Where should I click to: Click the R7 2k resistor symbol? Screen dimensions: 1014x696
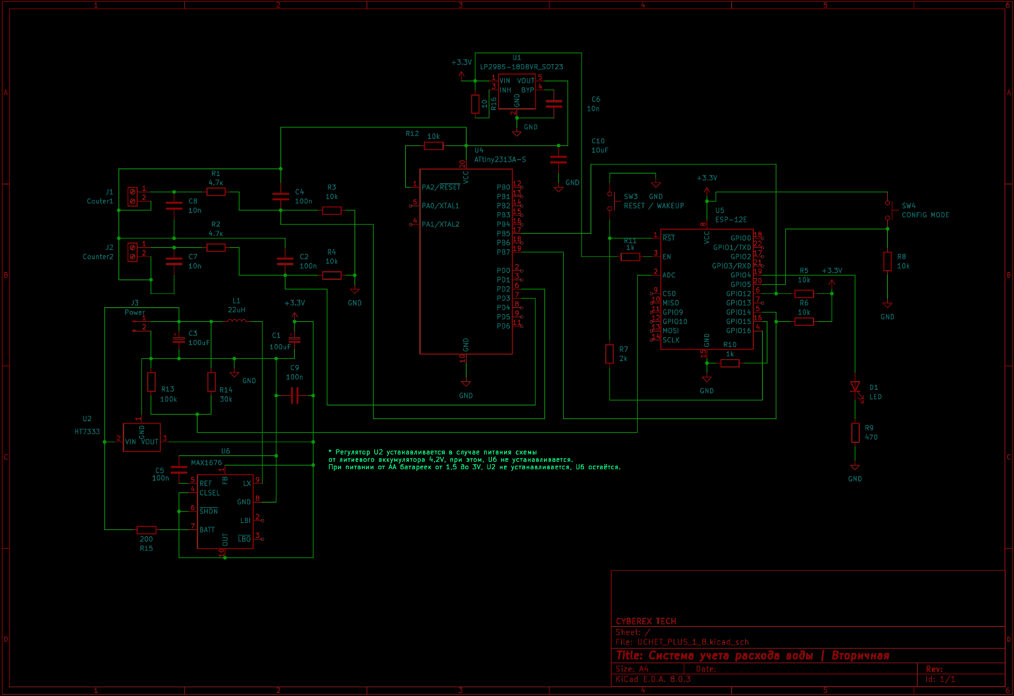(x=609, y=354)
